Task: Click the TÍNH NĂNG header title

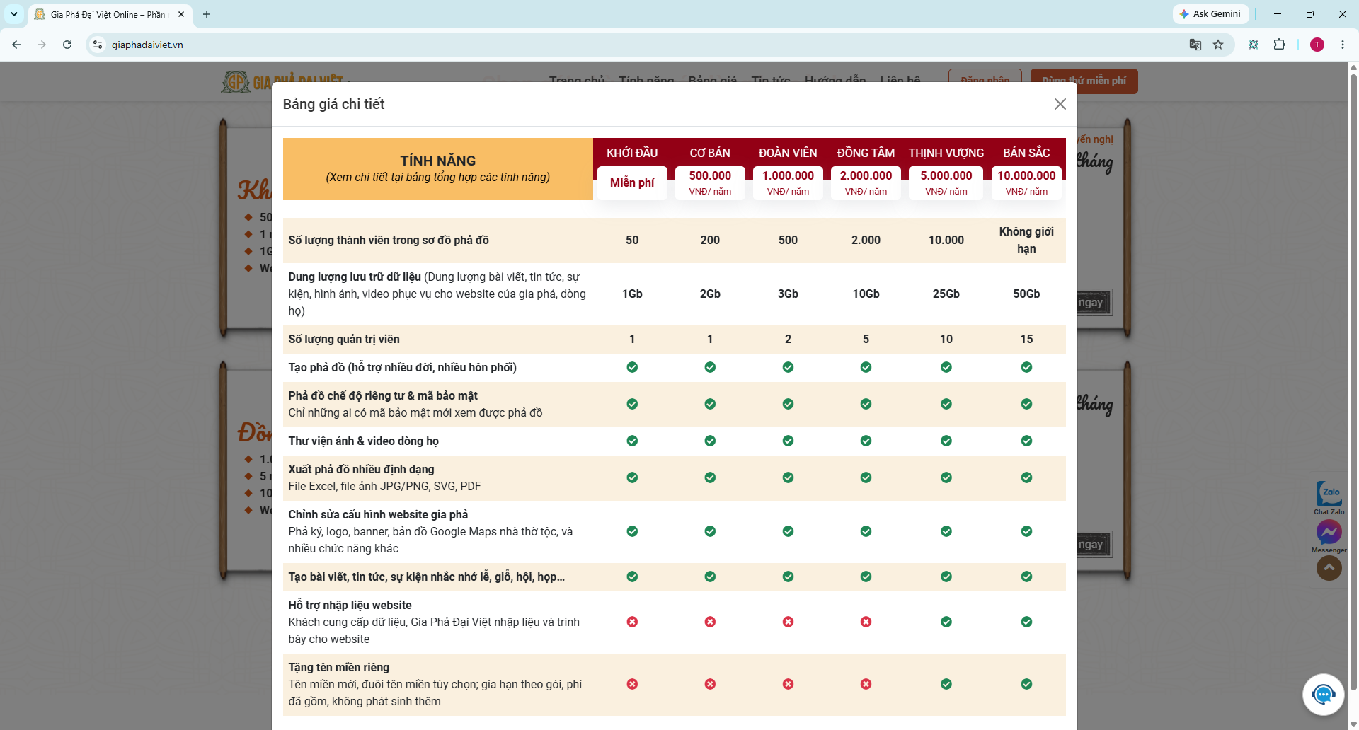Action: pos(438,161)
